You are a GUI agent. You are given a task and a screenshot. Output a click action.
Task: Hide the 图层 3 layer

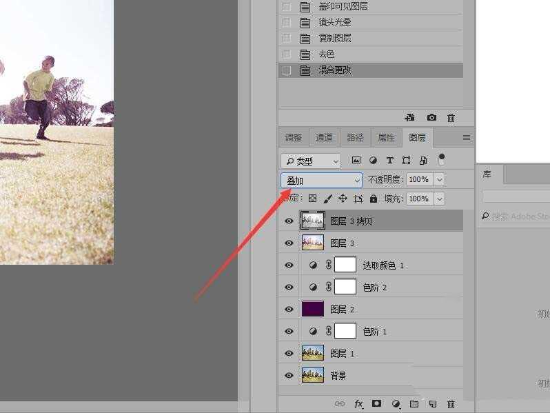[x=289, y=243]
